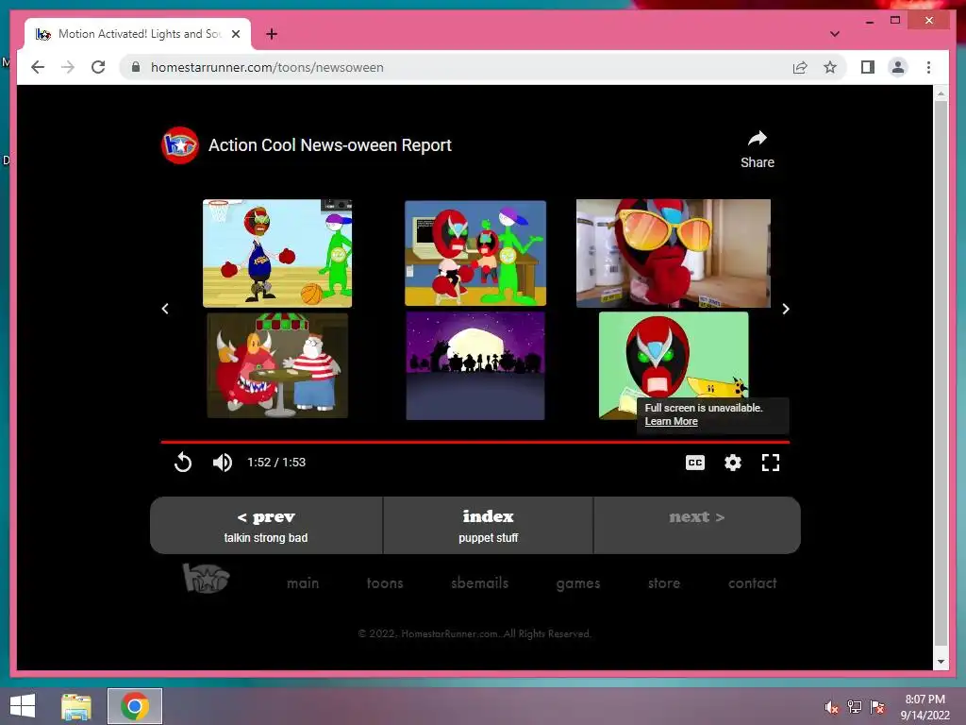Reload the current page
This screenshot has width=966, height=725.
point(98,67)
